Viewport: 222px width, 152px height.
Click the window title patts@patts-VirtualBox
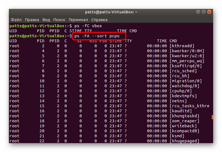click(x=111, y=12)
